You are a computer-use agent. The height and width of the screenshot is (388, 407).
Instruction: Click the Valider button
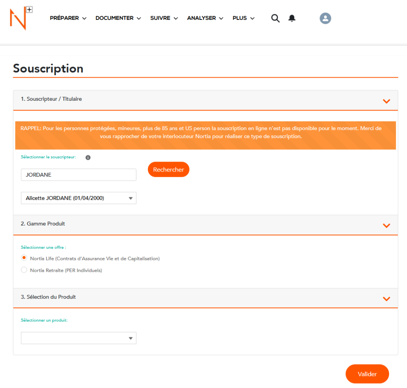coord(367,374)
